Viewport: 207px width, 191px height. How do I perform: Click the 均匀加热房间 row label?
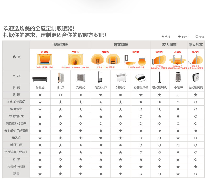tap(16, 102)
